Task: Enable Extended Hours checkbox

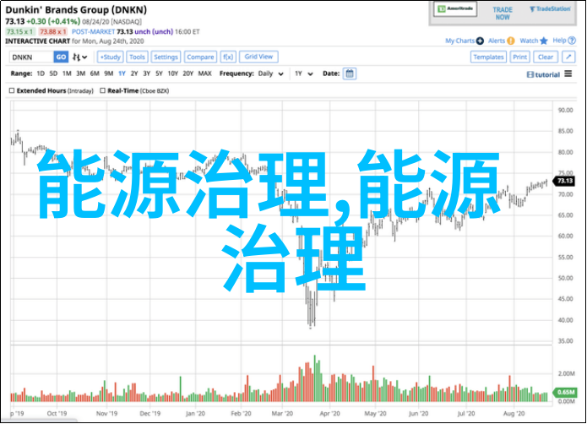Action: click(12, 90)
